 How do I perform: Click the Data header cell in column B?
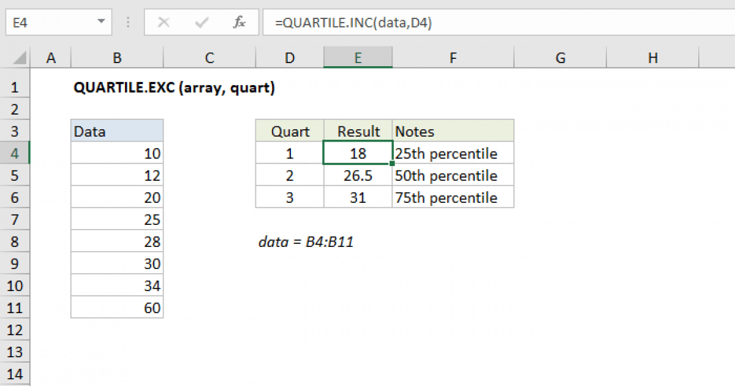117,131
